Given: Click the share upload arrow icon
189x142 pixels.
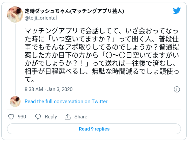Looking at the screenshot, I should [x=68, y=117].
